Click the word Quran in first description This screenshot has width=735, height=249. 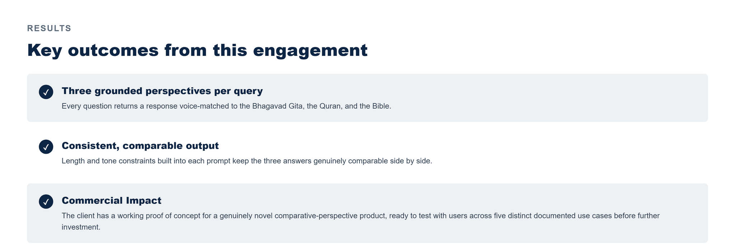pos(330,106)
